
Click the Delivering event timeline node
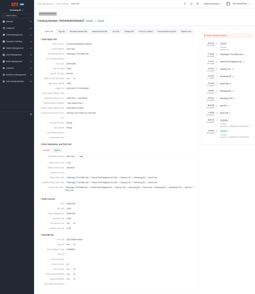(x=217, y=120)
